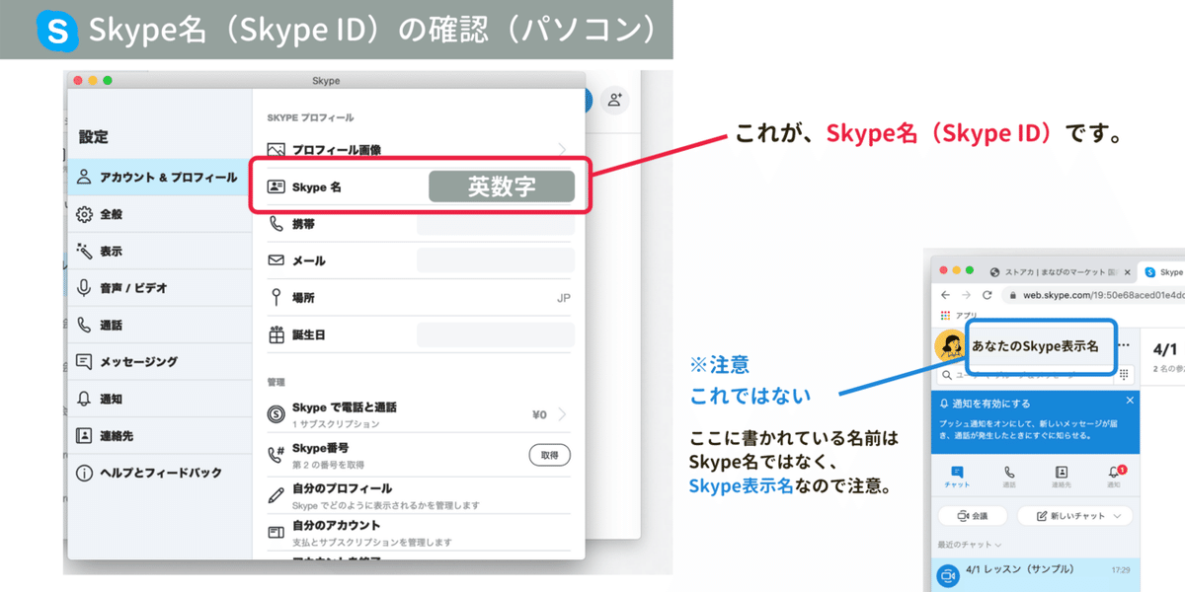This screenshot has height=592, width=1185.
Task: Open the アプリ bookmarks shortcut
Action: coord(957,315)
